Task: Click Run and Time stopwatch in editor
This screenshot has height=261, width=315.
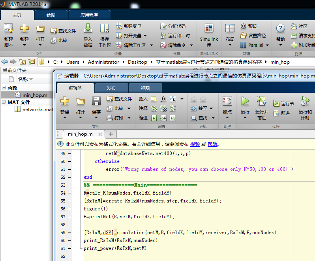Action: click(305, 101)
